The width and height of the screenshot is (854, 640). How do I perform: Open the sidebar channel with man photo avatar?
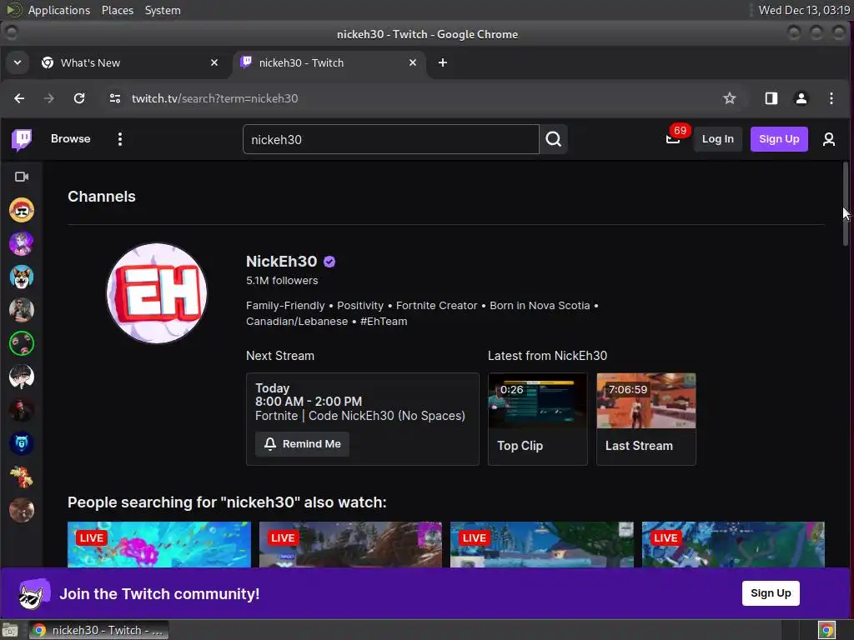tap(22, 310)
